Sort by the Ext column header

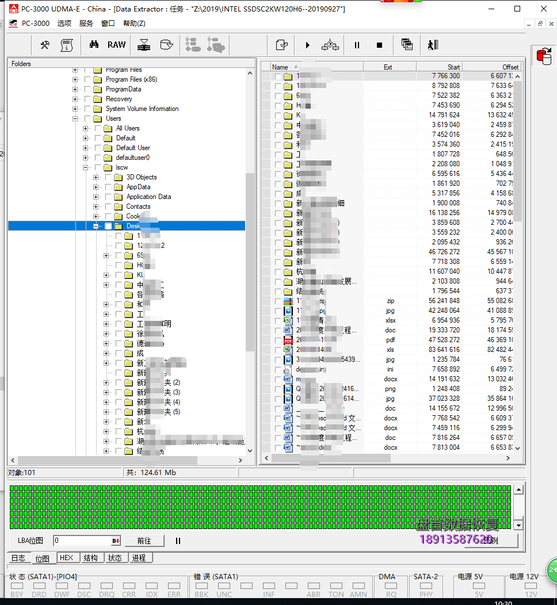(x=390, y=67)
